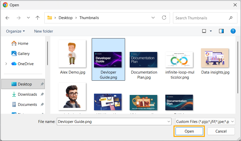Click the file list vertical scrollbar
241x141 pixels.
click(238, 68)
